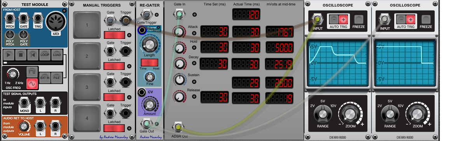Click the MONO test signal output jack
The image size is (458, 141).
[25, 103]
